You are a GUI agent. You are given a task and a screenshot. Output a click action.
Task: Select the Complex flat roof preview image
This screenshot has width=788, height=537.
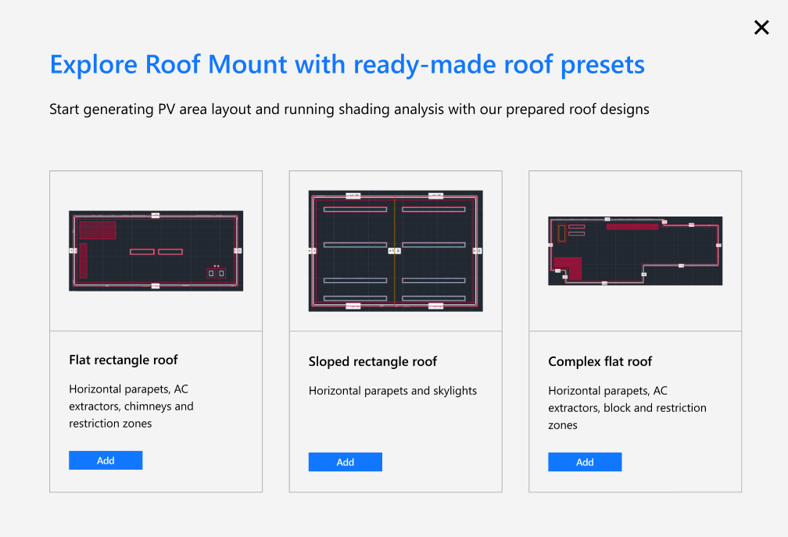tap(636, 251)
